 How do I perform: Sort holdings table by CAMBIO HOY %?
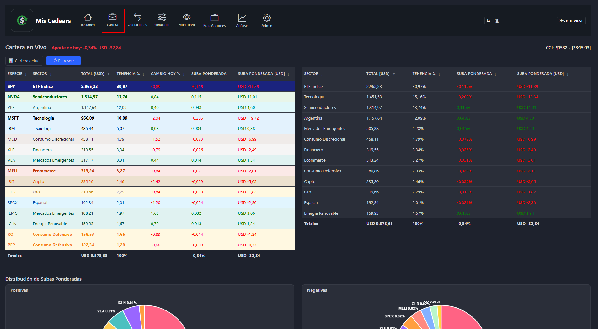pos(168,74)
